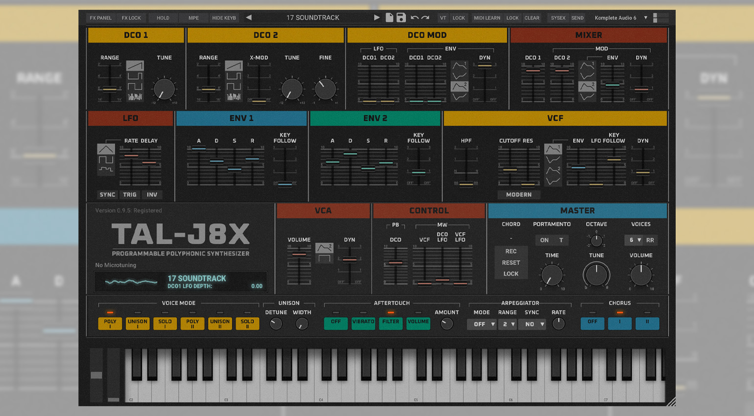The height and width of the screenshot is (416, 754).
Task: Pick the LFO square wave shape
Action: (x=106, y=160)
